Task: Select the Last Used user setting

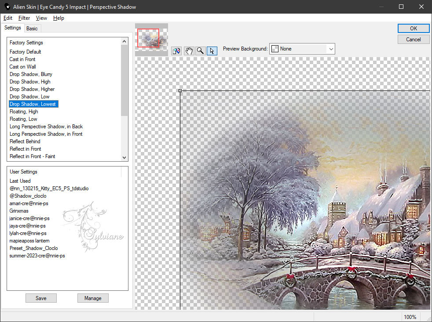Action: (x=20, y=181)
